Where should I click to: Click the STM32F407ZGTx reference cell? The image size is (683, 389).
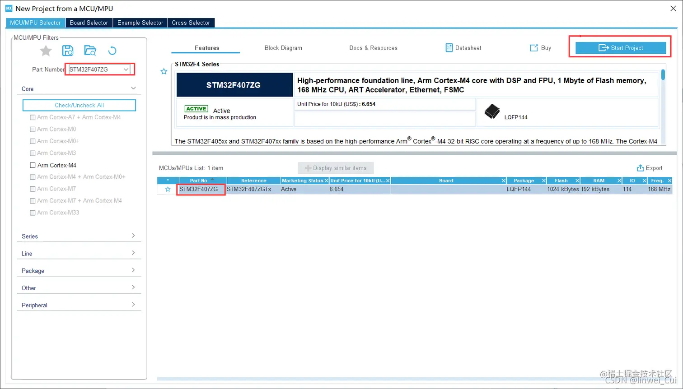253,189
